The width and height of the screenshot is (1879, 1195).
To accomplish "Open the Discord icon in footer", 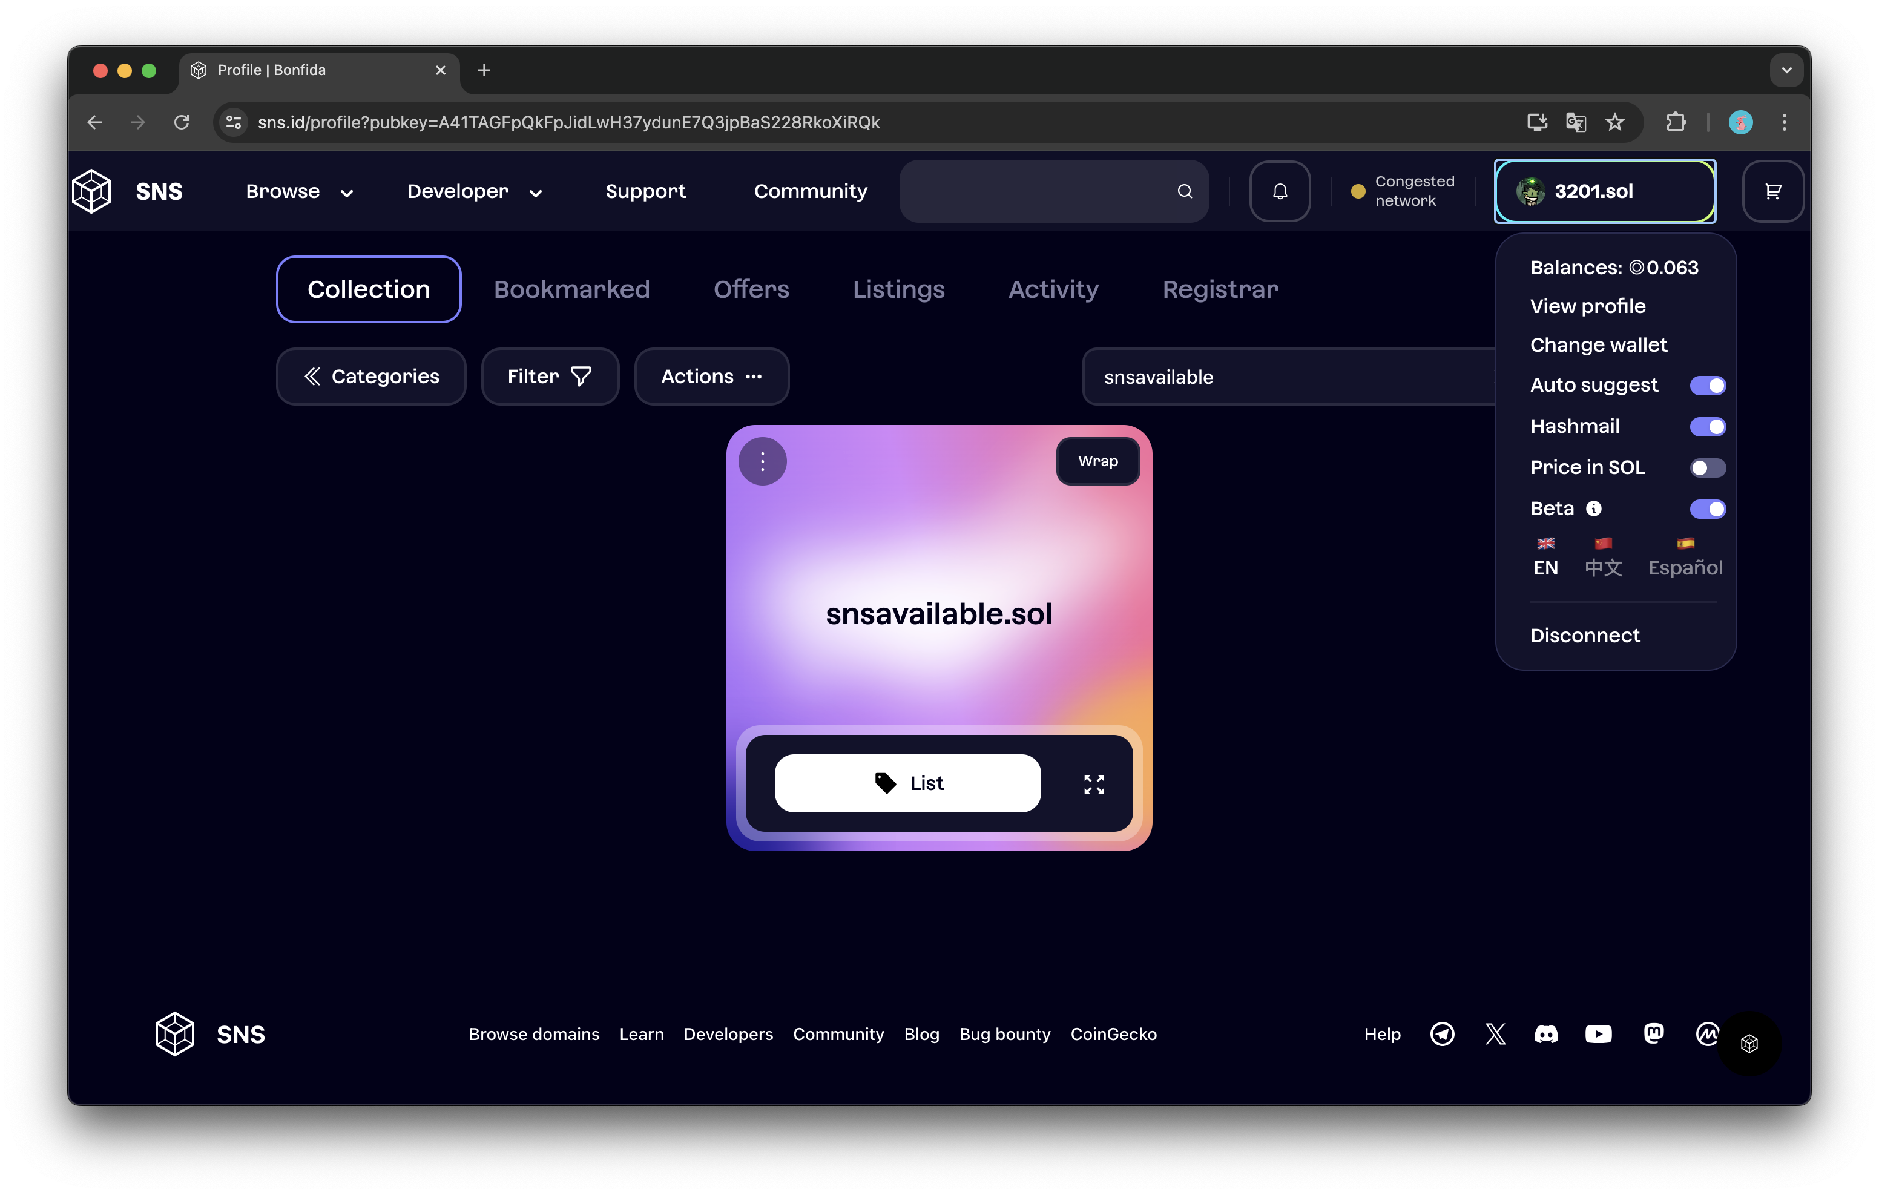I will pyautogui.click(x=1546, y=1033).
